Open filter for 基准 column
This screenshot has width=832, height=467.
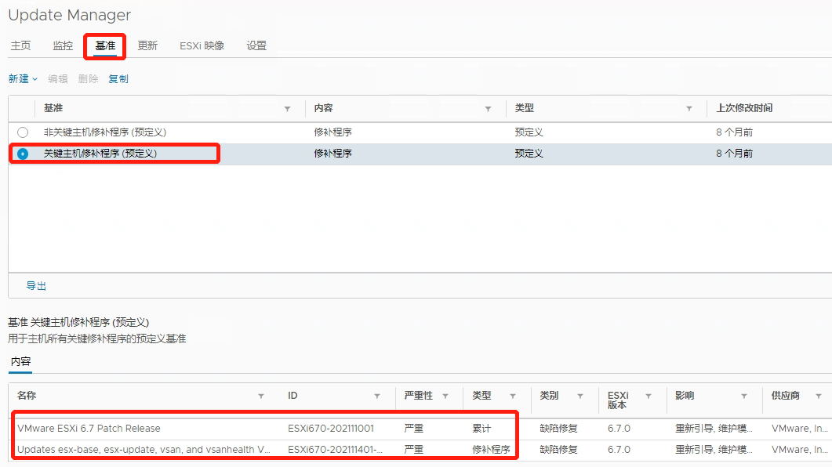tap(287, 109)
